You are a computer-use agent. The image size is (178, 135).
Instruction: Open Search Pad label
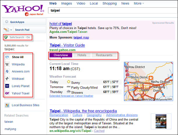pyautogui.click(x=22, y=30)
